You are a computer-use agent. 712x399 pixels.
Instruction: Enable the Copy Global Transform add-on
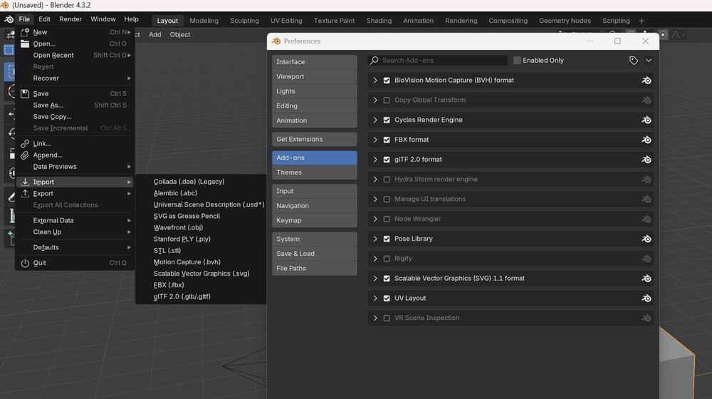(387, 100)
